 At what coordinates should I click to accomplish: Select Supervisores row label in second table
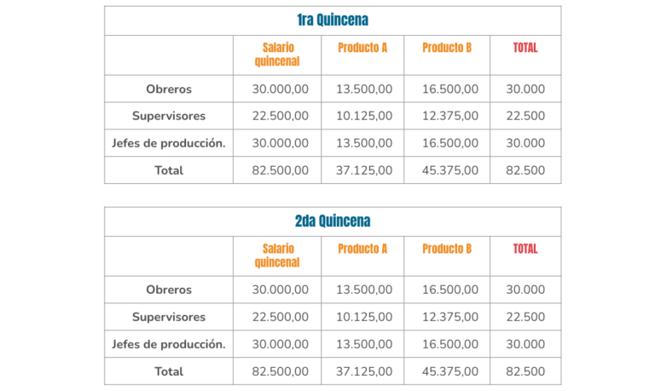tap(169, 317)
